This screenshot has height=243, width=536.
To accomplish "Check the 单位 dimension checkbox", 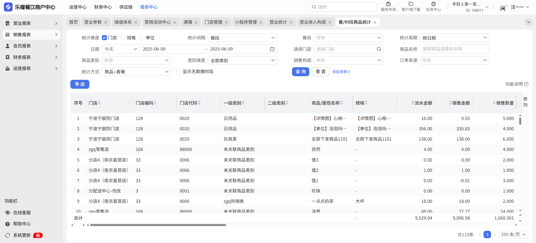I will 142,38.
